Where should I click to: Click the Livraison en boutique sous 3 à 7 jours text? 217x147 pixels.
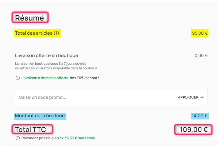pos(51,64)
